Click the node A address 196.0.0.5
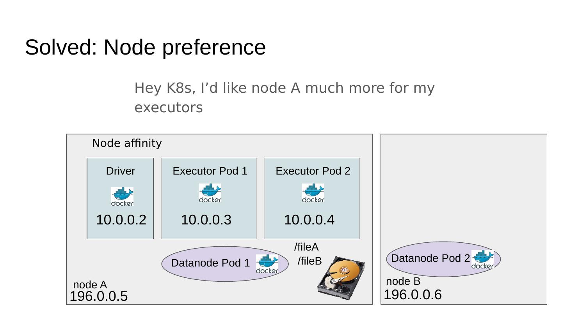The height and width of the screenshot is (316, 562). tap(99, 297)
